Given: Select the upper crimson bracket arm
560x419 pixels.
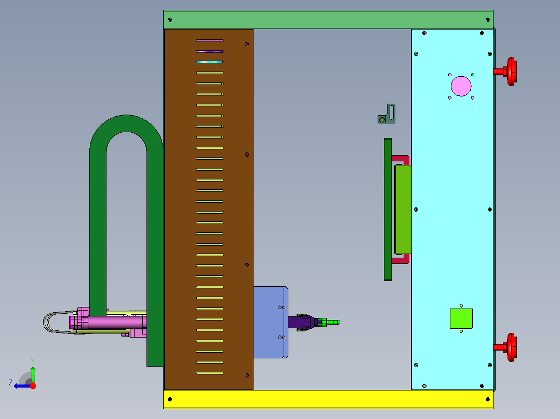Looking at the screenshot, I should click(401, 159).
